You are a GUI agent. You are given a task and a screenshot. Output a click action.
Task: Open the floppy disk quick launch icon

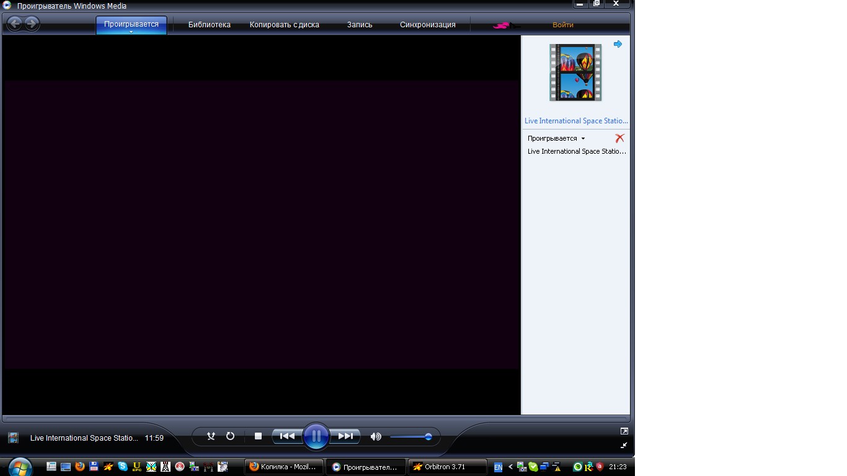point(94,467)
